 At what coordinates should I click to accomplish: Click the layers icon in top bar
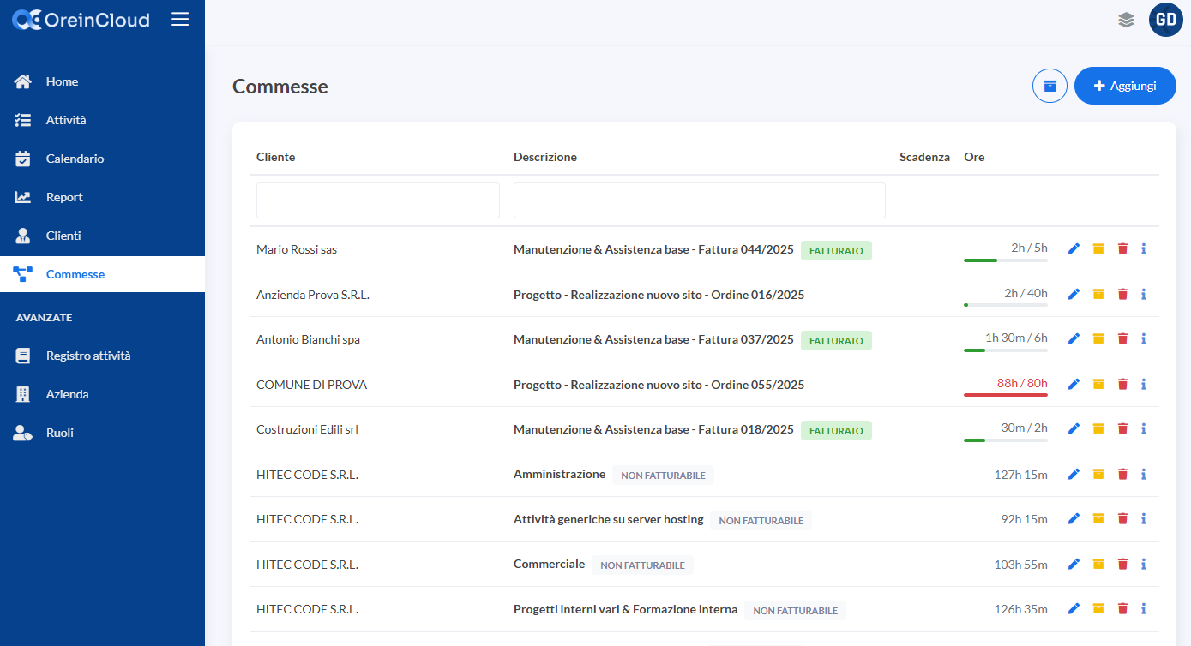1126,20
